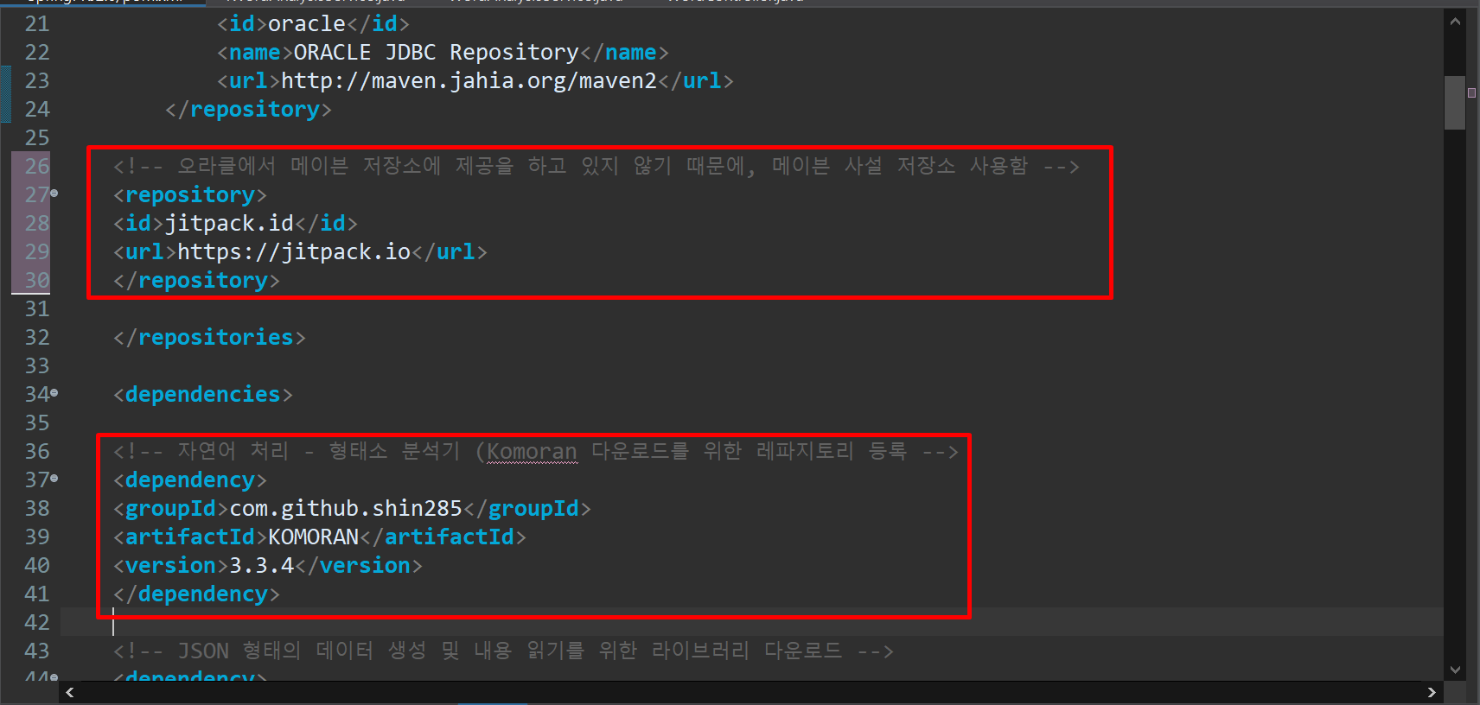1480x705 pixels.
Task: Collapse the dependency fold marker at line 37
Action: click(54, 479)
